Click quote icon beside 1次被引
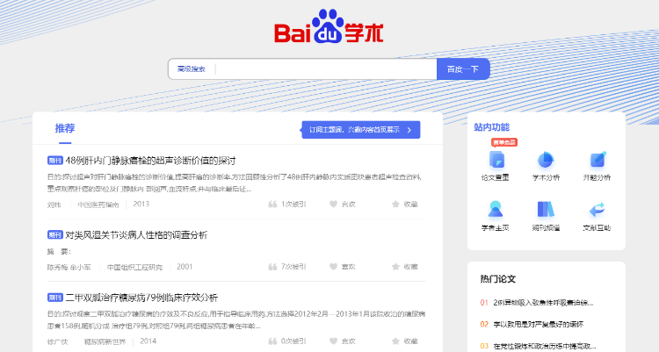659x352 pixels. point(272,205)
